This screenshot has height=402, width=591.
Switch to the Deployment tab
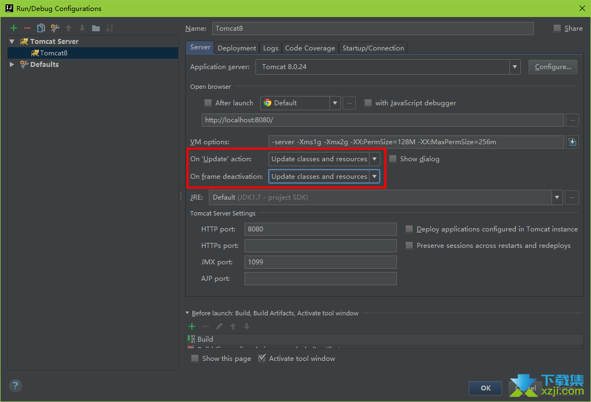(x=237, y=48)
